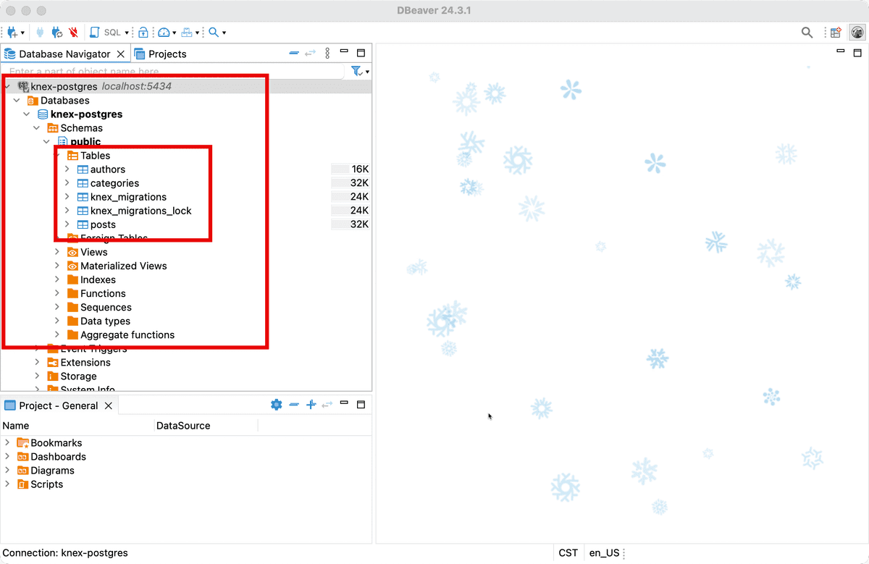This screenshot has height=564, width=869.
Task: Expand the Scripts folder
Action: click(x=7, y=484)
